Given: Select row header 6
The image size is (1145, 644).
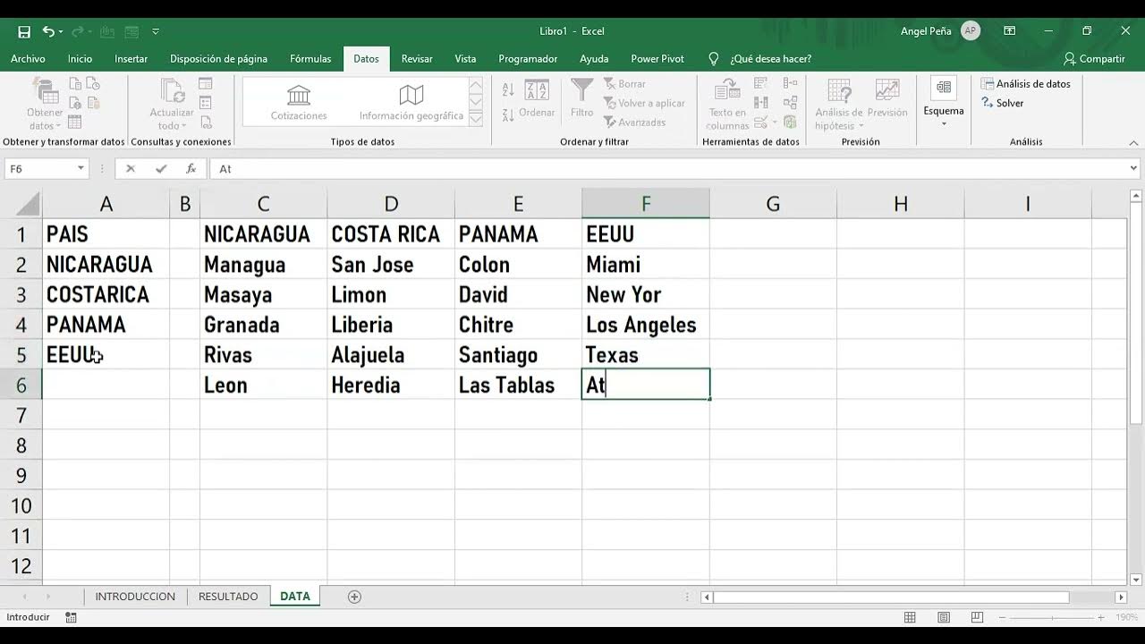Looking at the screenshot, I should [21, 386].
